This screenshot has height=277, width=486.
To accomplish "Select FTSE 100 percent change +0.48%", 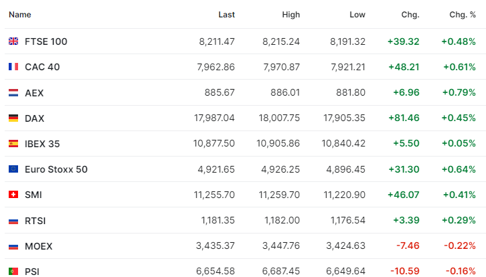I will point(459,41).
